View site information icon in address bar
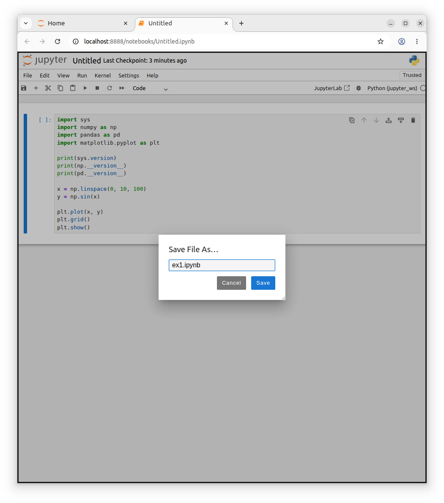The image size is (444, 503). (76, 41)
